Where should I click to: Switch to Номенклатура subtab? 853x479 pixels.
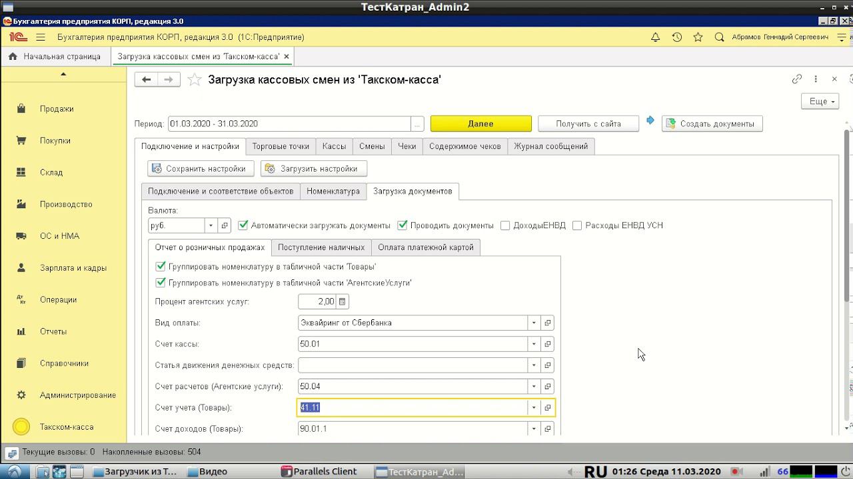[x=333, y=191]
